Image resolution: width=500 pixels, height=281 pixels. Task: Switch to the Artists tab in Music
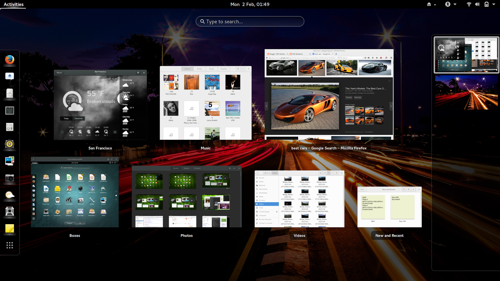point(199,69)
